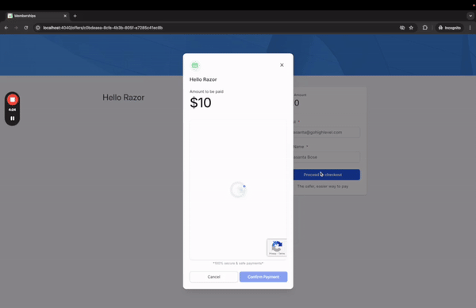The image size is (476, 308).
Task: Click the $10 amount text
Action: coord(201,102)
